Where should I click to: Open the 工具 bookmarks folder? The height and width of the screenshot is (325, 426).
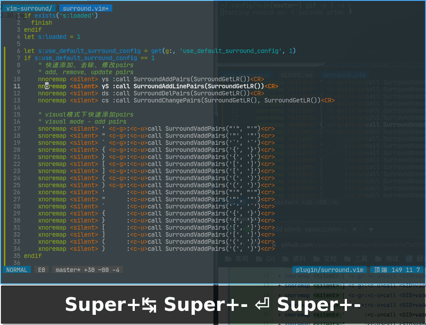[356, 259]
